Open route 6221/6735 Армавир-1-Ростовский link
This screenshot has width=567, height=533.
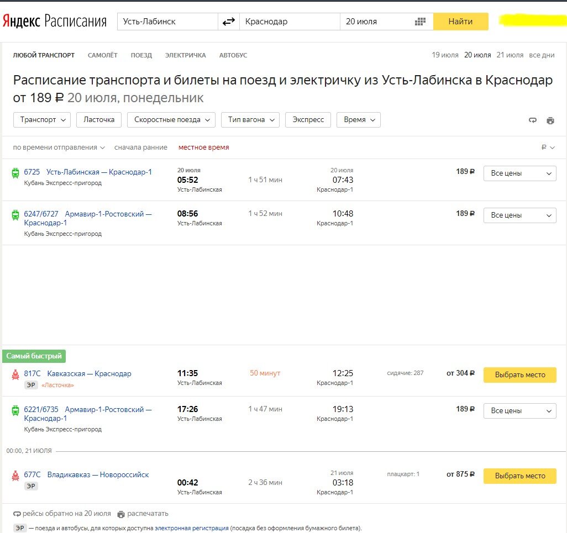88,414
